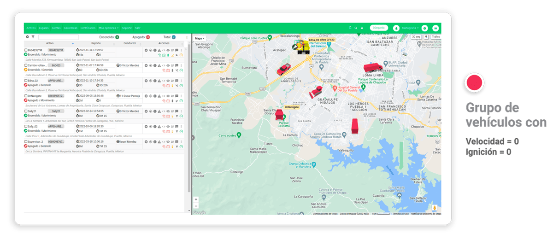
Task: Sort by the Acciones column header
Action: [x=164, y=43]
